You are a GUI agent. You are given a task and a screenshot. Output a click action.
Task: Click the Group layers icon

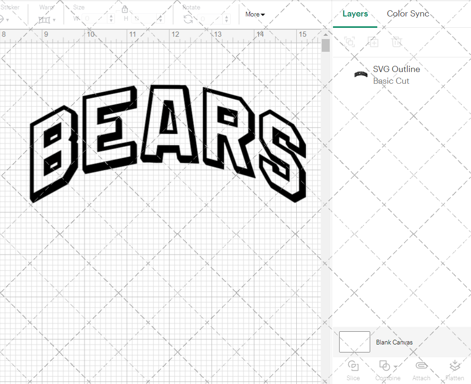[349, 42]
